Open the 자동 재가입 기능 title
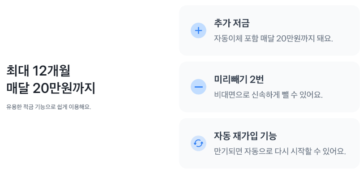This screenshot has height=173, width=363. (245, 136)
